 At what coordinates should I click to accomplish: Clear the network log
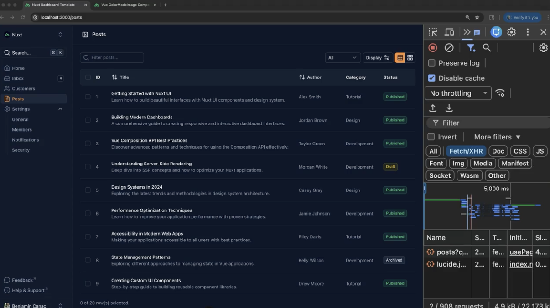click(x=449, y=47)
